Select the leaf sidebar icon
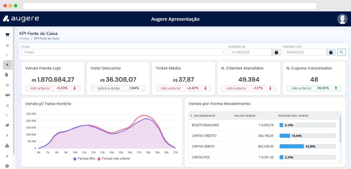The width and height of the screenshot is (351, 169). [x=7, y=125]
